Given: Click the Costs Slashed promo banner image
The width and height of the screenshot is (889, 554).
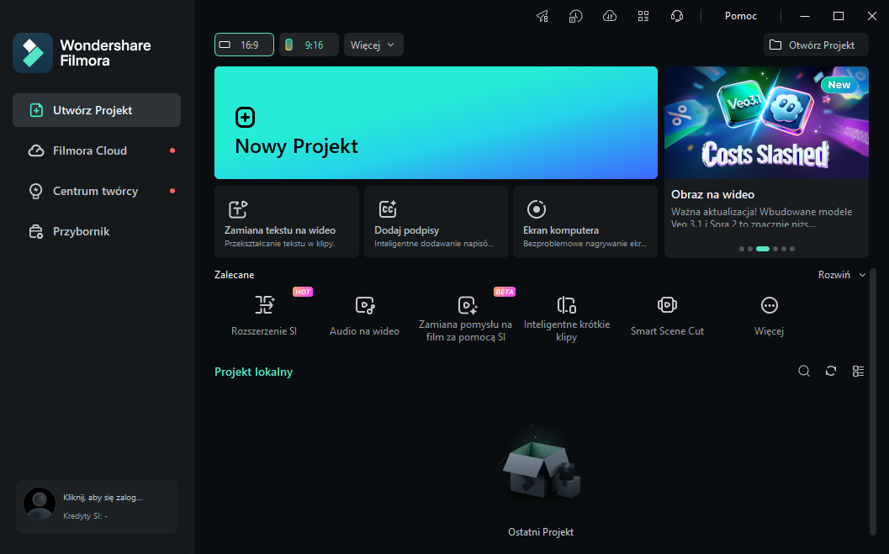Looking at the screenshot, I should [x=766, y=123].
